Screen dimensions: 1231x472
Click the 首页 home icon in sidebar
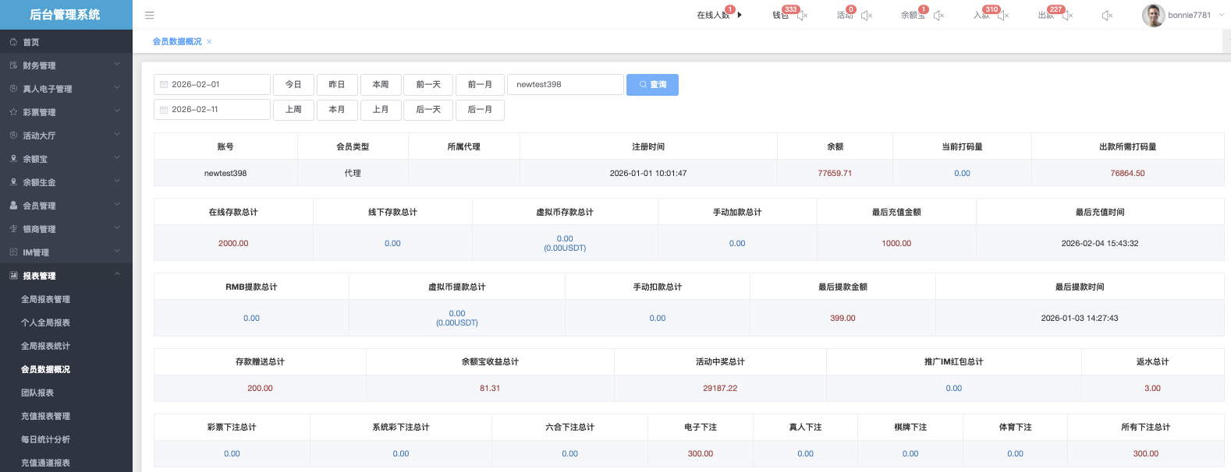tap(13, 42)
